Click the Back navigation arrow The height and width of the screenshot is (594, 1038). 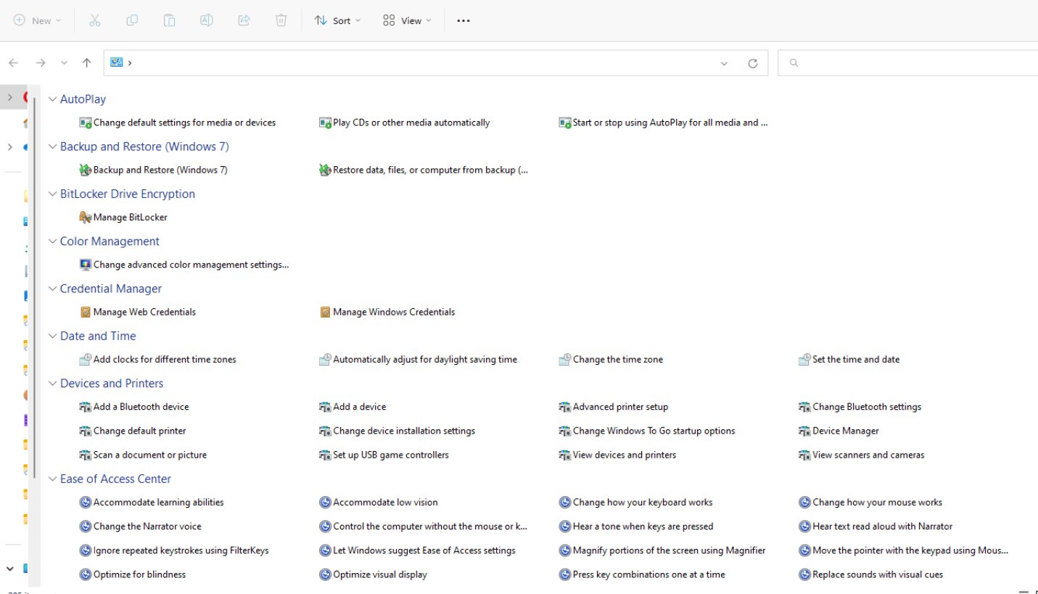coord(13,62)
